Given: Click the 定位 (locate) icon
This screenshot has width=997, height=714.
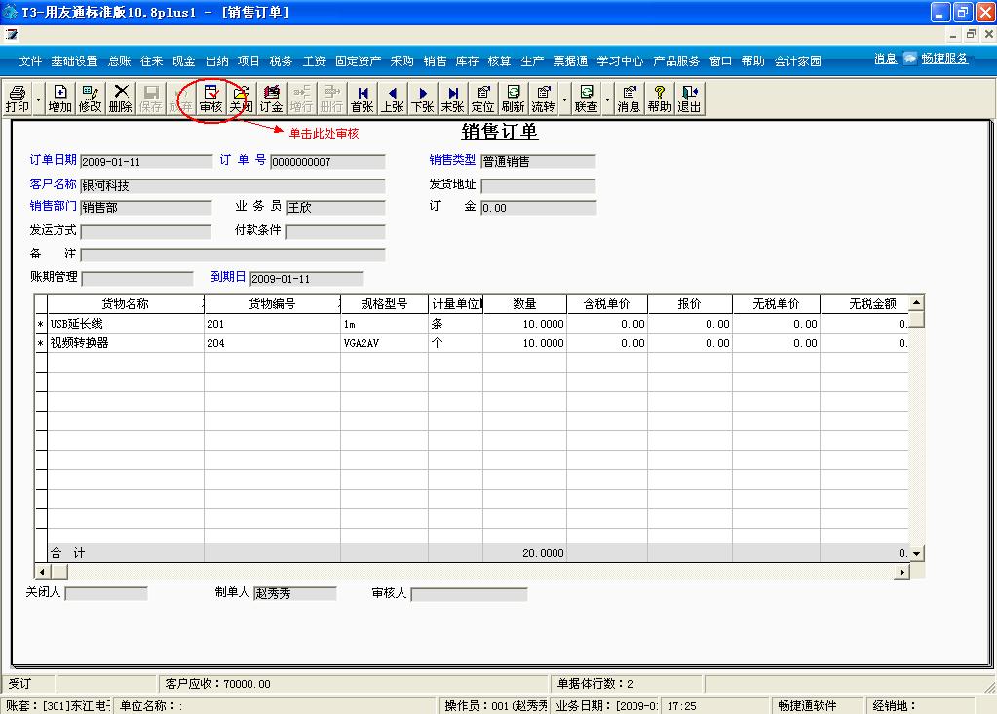Looking at the screenshot, I should click(x=481, y=98).
